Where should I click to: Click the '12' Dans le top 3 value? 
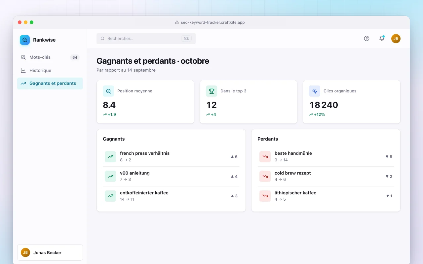pyautogui.click(x=211, y=105)
